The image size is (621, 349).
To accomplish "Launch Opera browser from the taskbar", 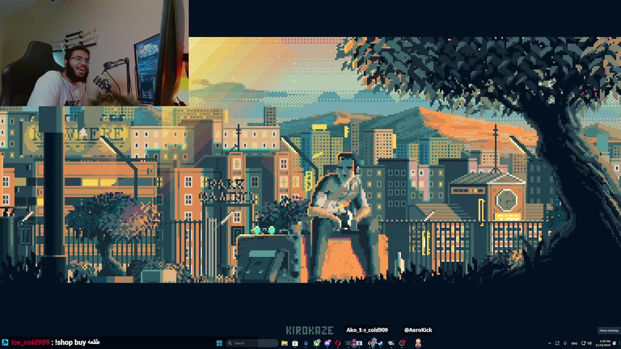I will click(338, 343).
